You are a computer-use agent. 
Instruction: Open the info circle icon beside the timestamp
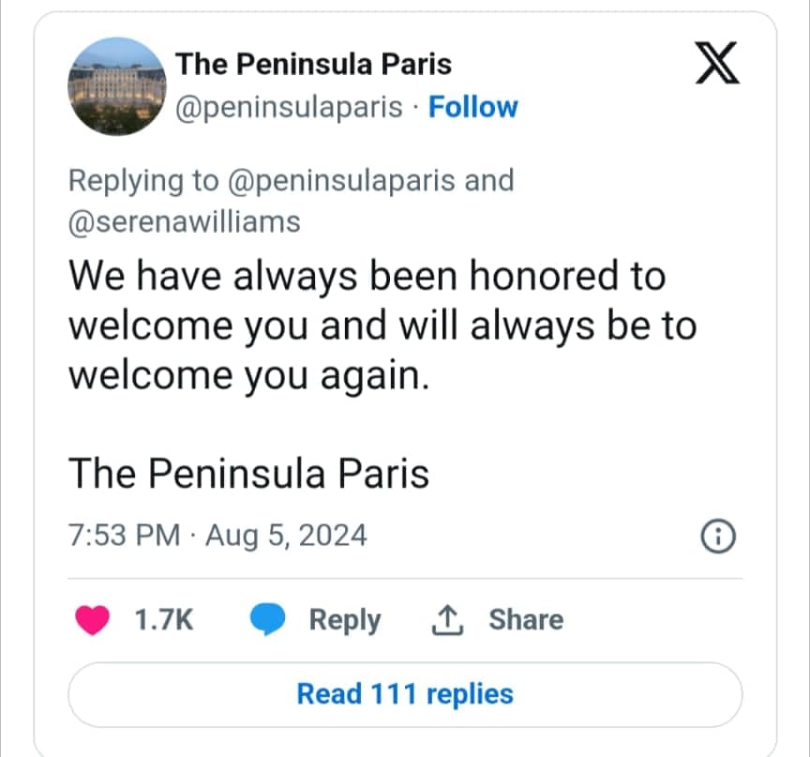pyautogui.click(x=717, y=537)
